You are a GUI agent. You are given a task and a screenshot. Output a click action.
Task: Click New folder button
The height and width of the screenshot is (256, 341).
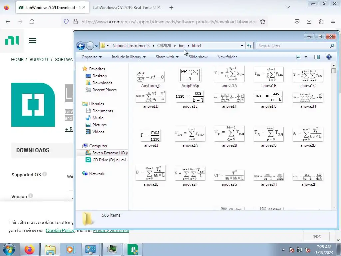(x=227, y=57)
